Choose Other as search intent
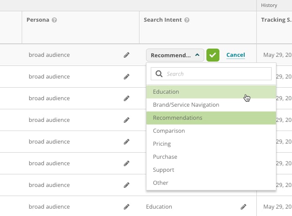This screenshot has width=292, height=216. [211, 183]
